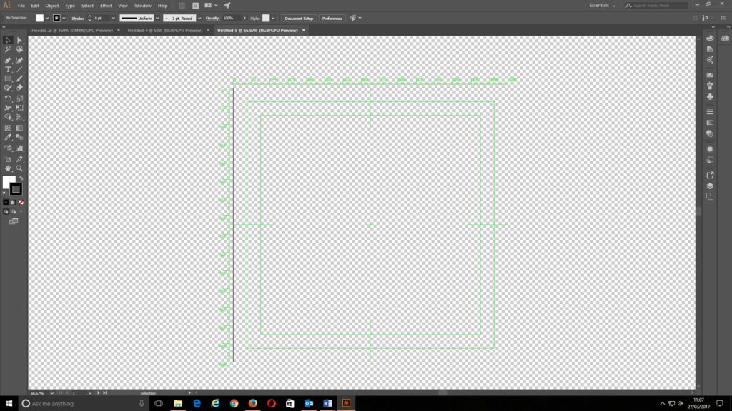Viewport: 732px width, 411px height.
Task: Switch to Draw Inside mode
Action: (x=20, y=211)
